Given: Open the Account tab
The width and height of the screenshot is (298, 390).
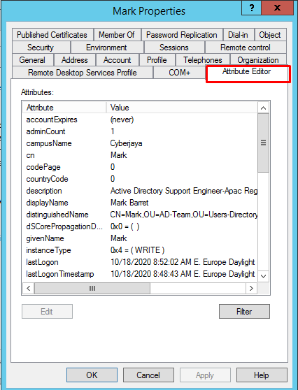Looking at the screenshot, I should [117, 60].
